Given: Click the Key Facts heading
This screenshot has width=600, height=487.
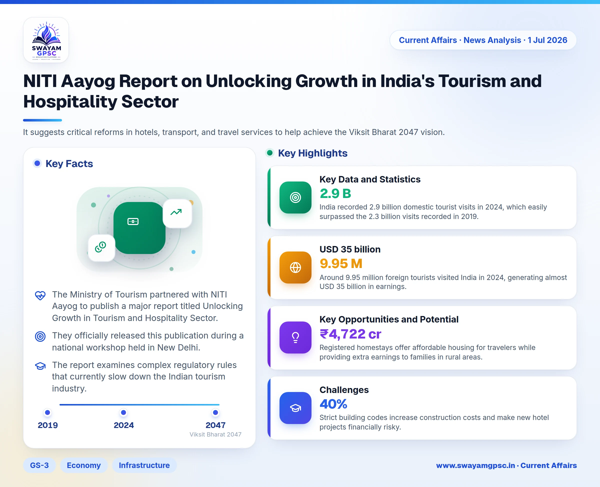Looking at the screenshot, I should click(x=69, y=163).
